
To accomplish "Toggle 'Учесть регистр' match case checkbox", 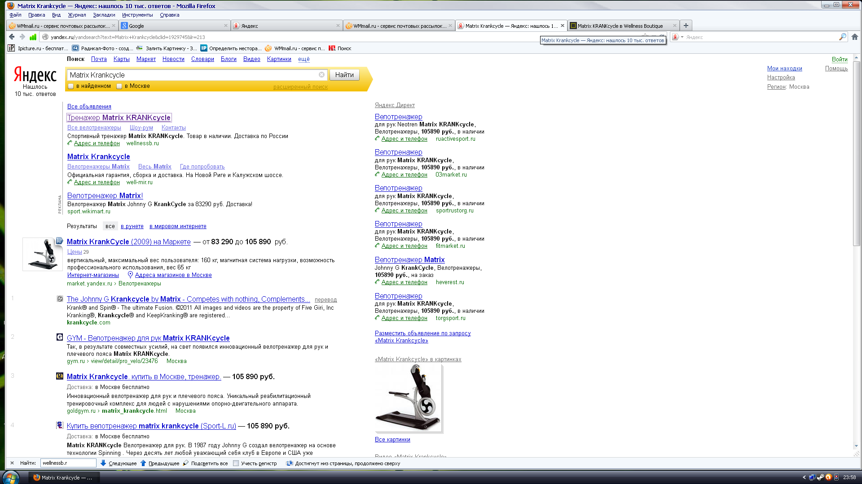I will (236, 463).
